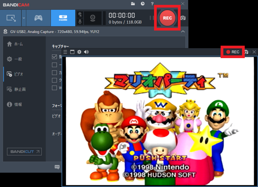Open the scheduled recording clock icon
258x187 pixels.
tap(143, 4)
